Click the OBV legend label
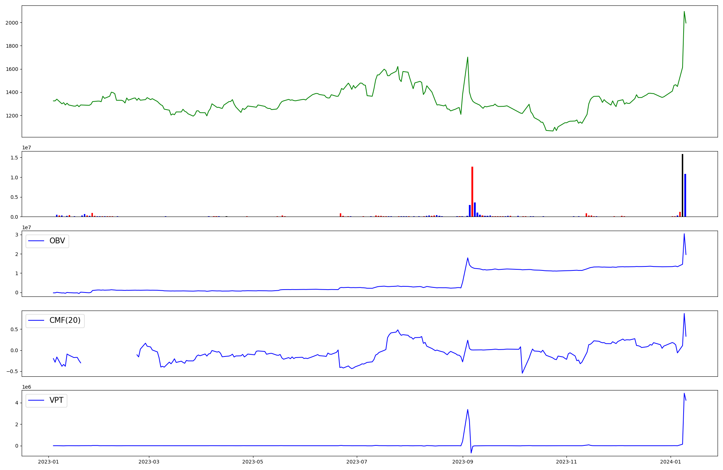The image size is (723, 470). coord(57,241)
